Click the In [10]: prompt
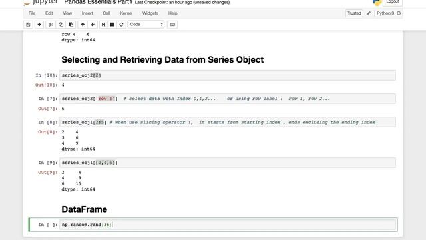 click(x=47, y=75)
